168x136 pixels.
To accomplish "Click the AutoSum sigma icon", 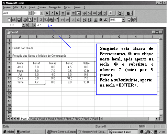I will tap(73, 20).
